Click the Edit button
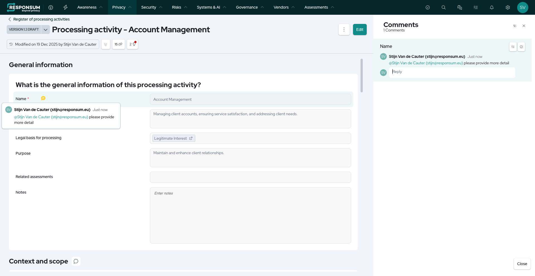 360,29
